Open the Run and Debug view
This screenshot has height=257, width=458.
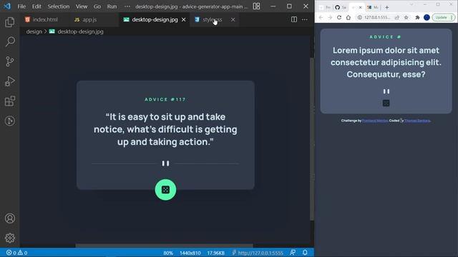(x=9, y=81)
